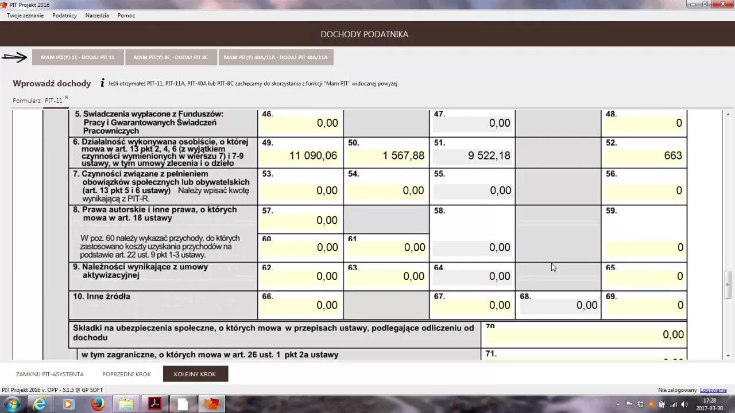The width and height of the screenshot is (735, 413).
Task: Open Action Center flag tray icon
Action: (629, 404)
